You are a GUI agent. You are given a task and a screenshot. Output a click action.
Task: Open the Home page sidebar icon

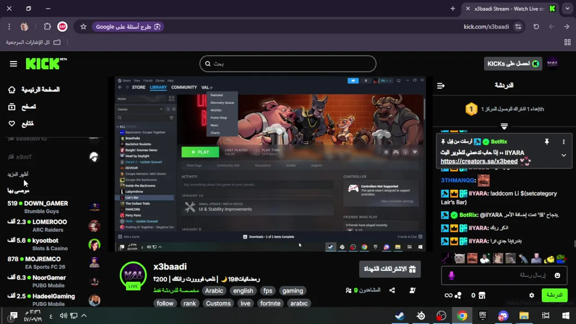tap(12, 90)
